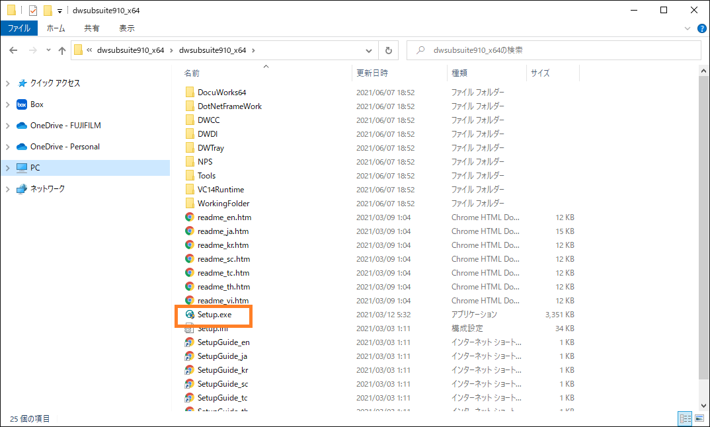Click the 3,351 KB size of Setup.exe
Screen dimensions: 710x427
[x=560, y=315]
